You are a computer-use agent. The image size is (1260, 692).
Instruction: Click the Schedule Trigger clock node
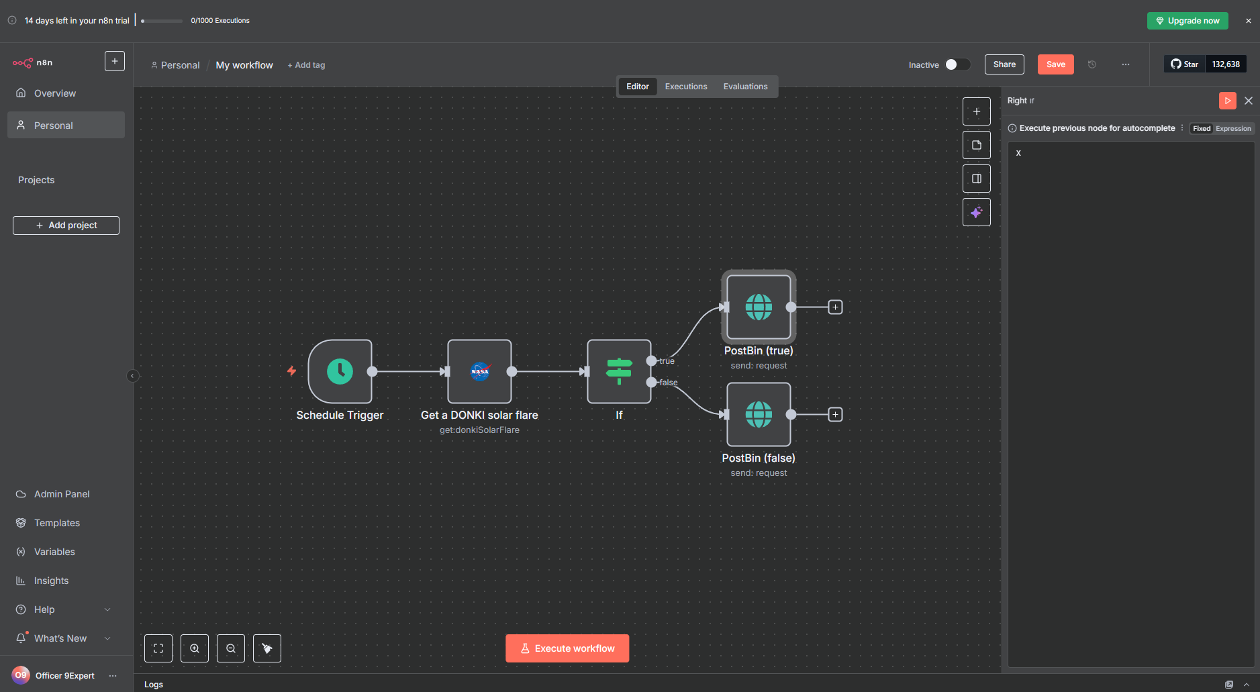coord(340,371)
